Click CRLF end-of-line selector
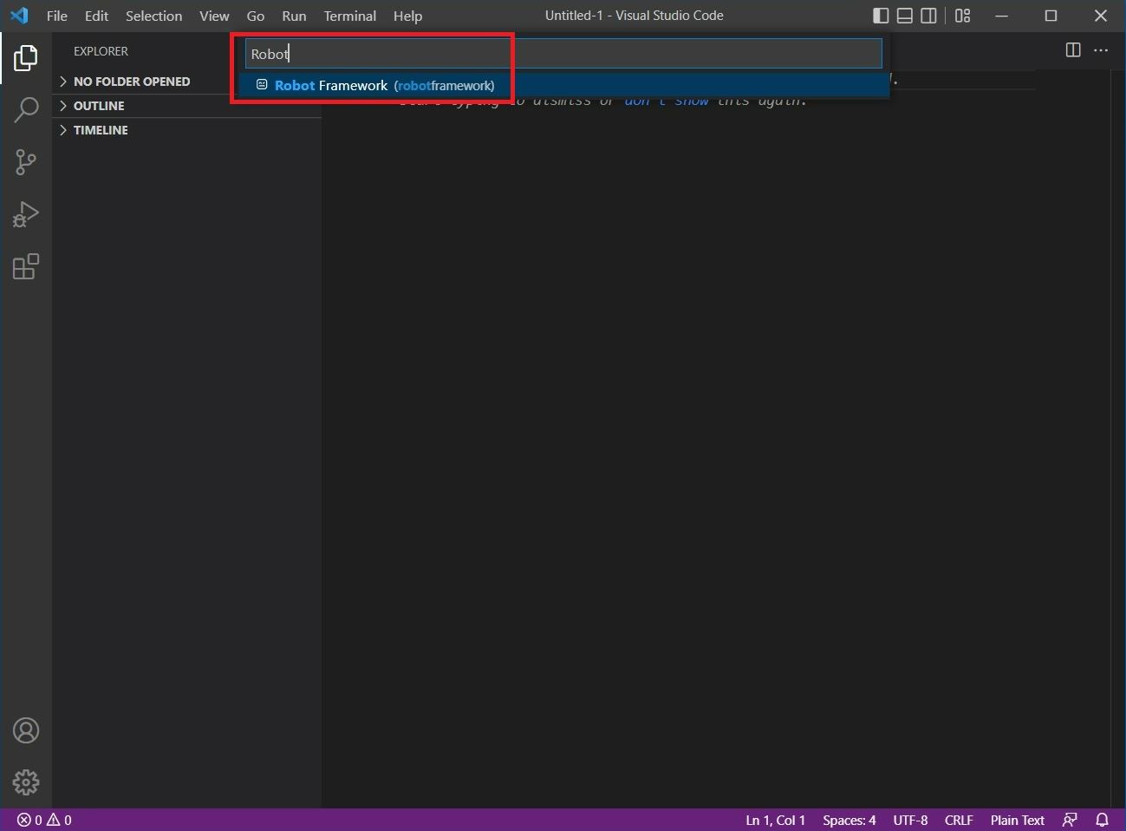Viewport: 1126px width, 831px height. click(x=959, y=820)
